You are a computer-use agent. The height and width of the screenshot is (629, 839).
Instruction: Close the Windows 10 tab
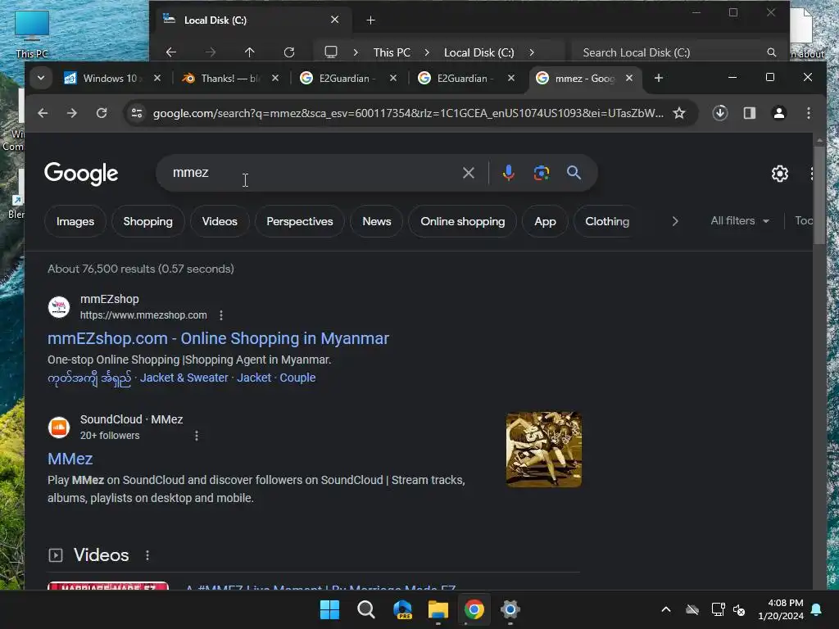(x=156, y=78)
